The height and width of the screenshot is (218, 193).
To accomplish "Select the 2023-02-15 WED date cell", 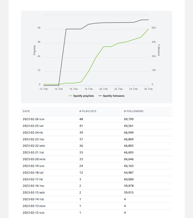I will 34,192.
